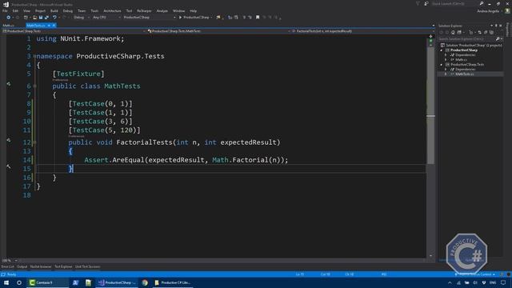This screenshot has height=288, width=512.
Task: Open the Unit Test Sessions panel tab
Action: click(x=87, y=266)
